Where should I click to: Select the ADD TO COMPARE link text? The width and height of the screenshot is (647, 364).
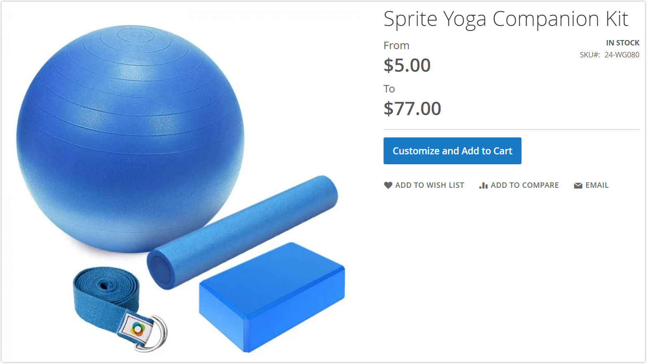pos(525,185)
